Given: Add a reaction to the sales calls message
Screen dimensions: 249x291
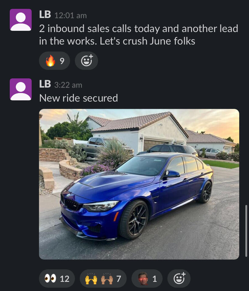Looking at the screenshot, I should pyautogui.click(x=86, y=61).
